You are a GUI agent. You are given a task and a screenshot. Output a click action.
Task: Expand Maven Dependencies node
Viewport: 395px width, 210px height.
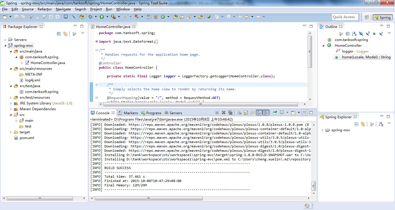[11, 109]
